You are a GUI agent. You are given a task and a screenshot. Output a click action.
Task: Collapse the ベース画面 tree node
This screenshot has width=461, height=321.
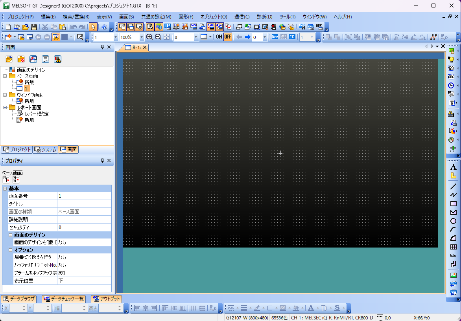coord(5,76)
